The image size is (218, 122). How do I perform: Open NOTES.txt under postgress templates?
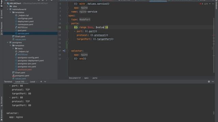tap(22, 55)
